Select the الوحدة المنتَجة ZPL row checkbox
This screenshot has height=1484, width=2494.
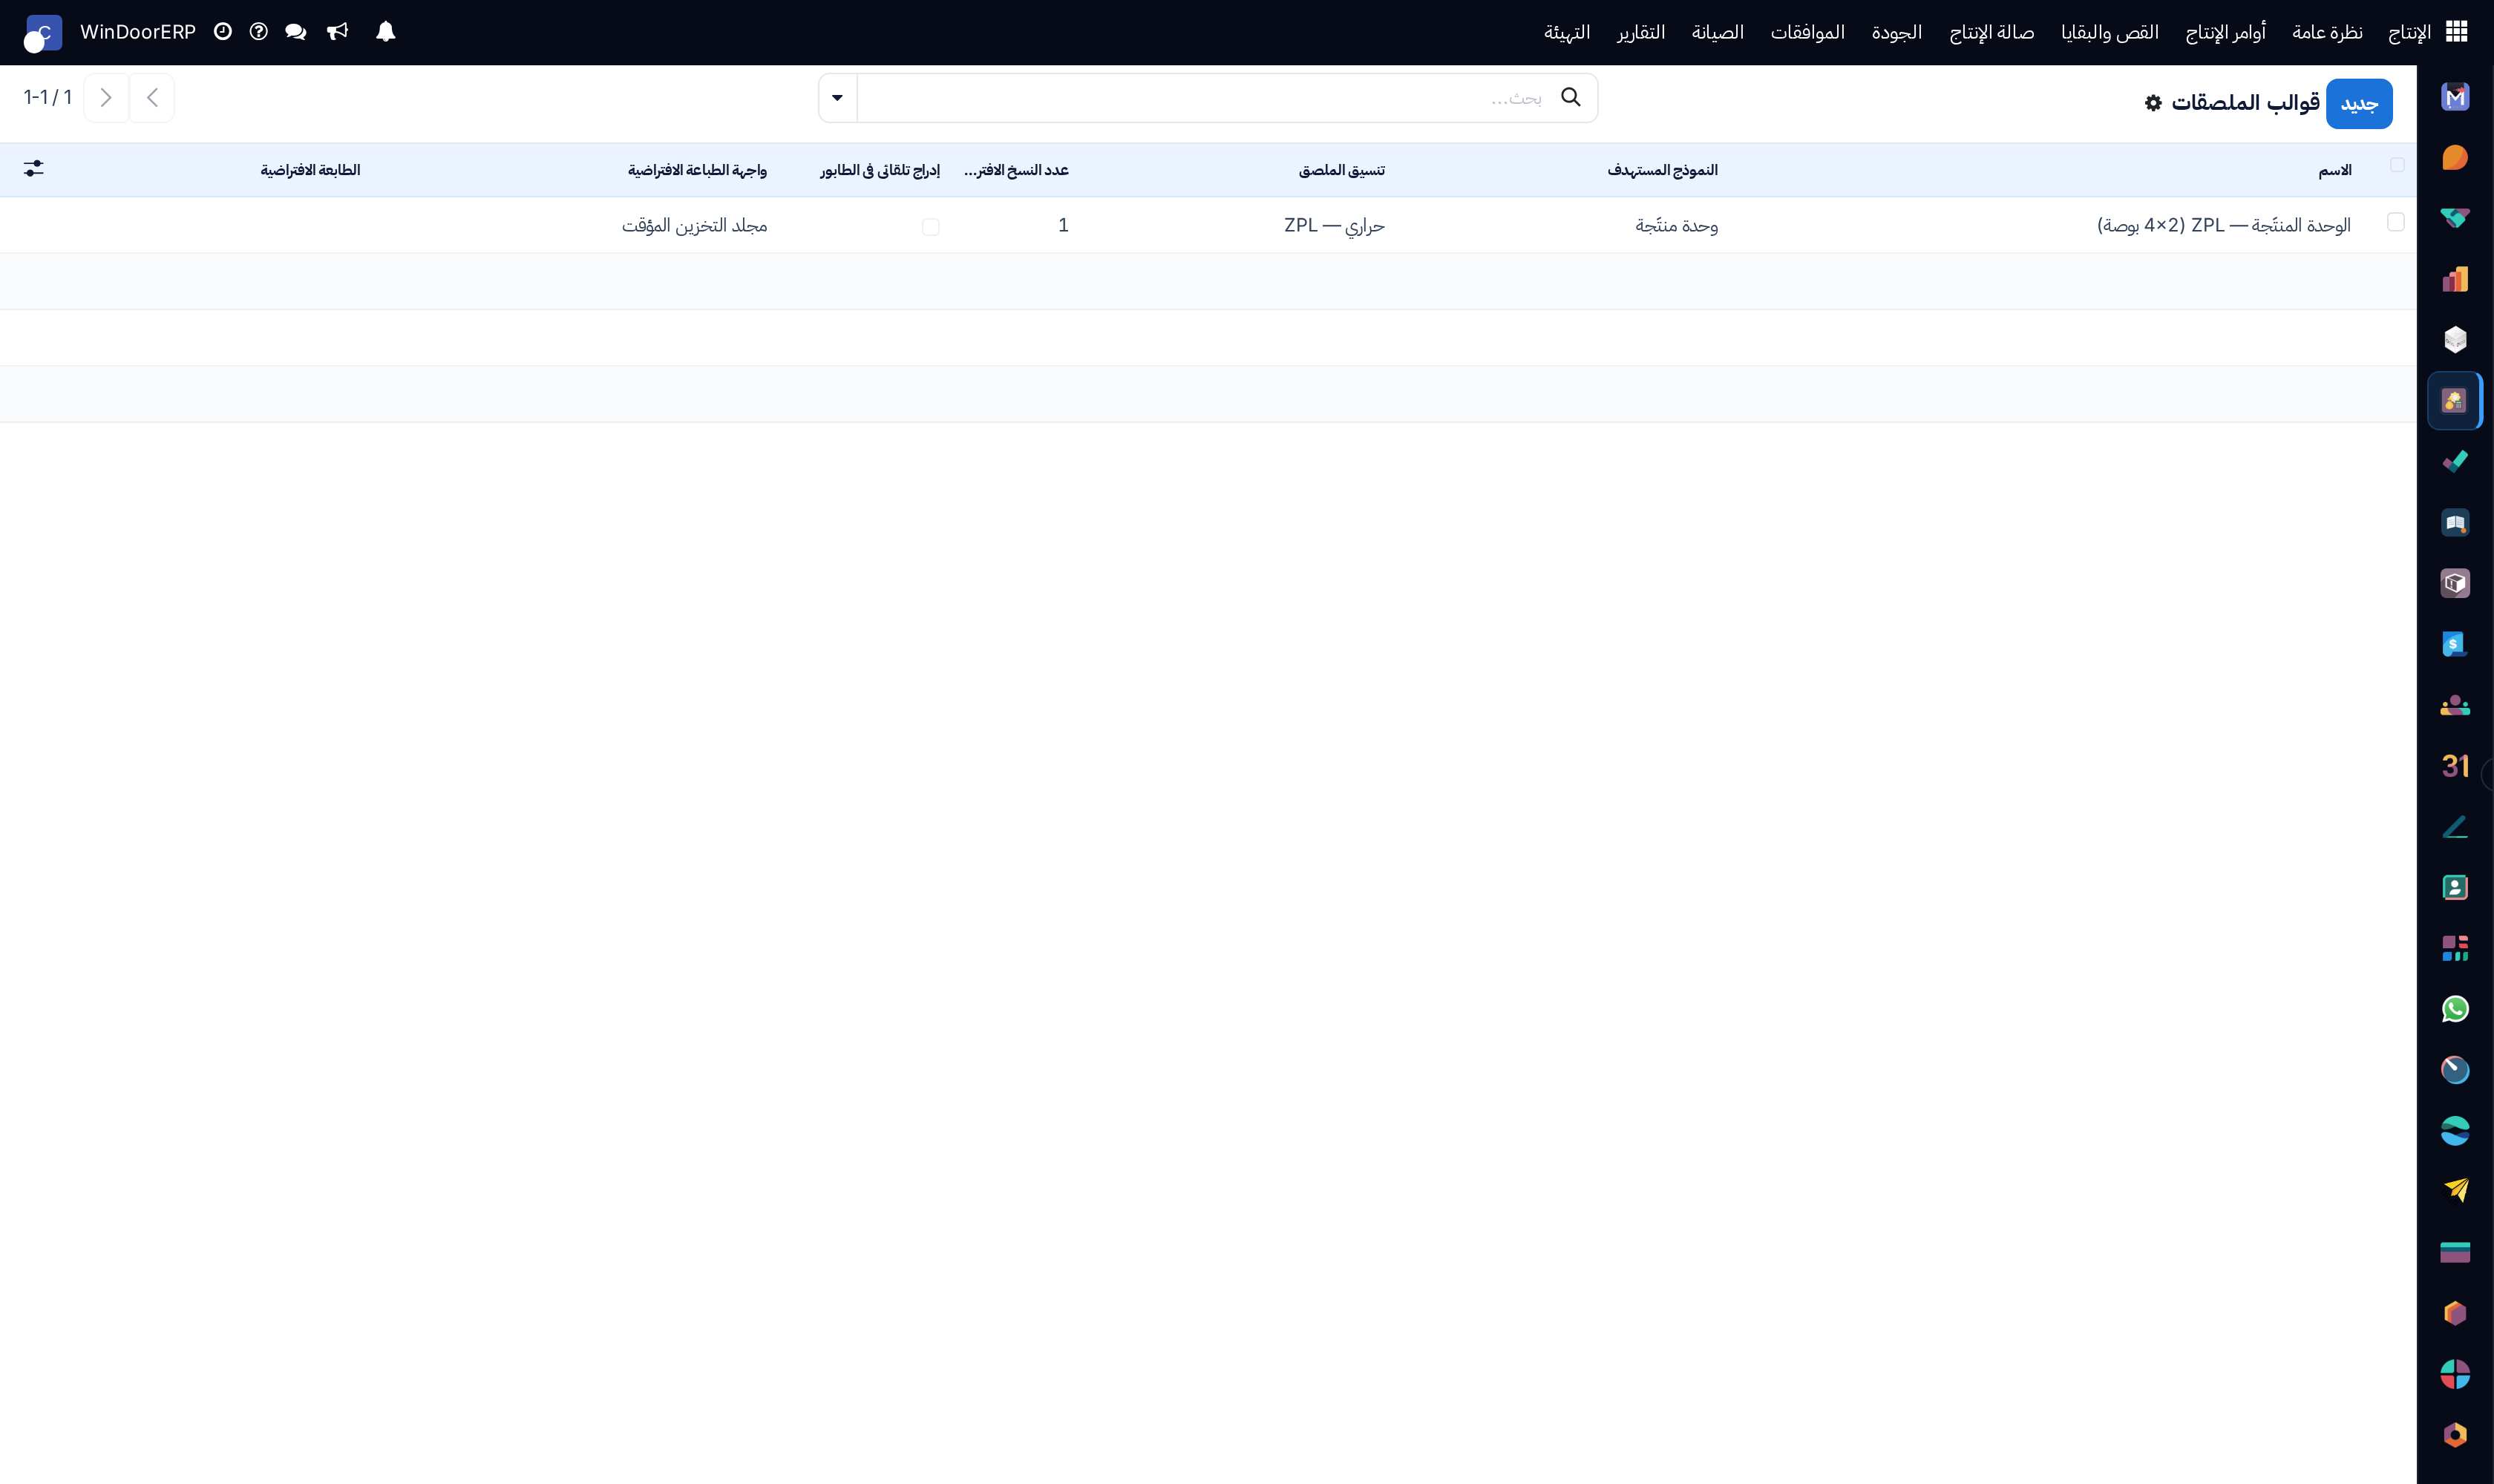click(2395, 222)
